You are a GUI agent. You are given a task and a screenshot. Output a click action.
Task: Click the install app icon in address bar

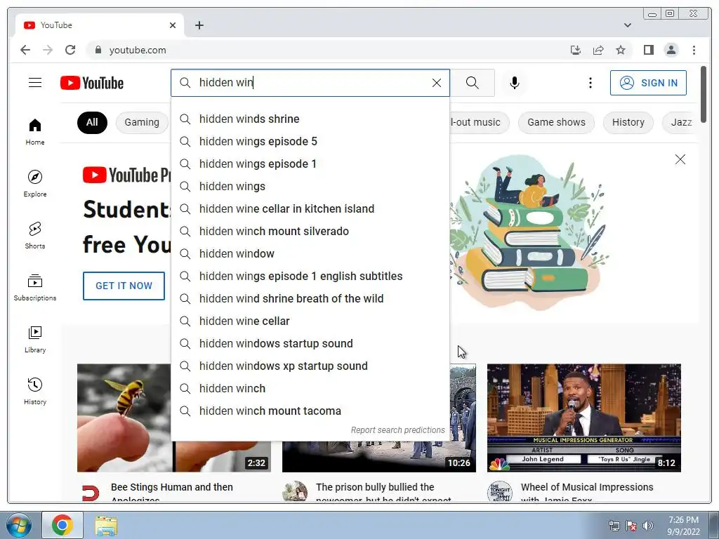(x=576, y=50)
